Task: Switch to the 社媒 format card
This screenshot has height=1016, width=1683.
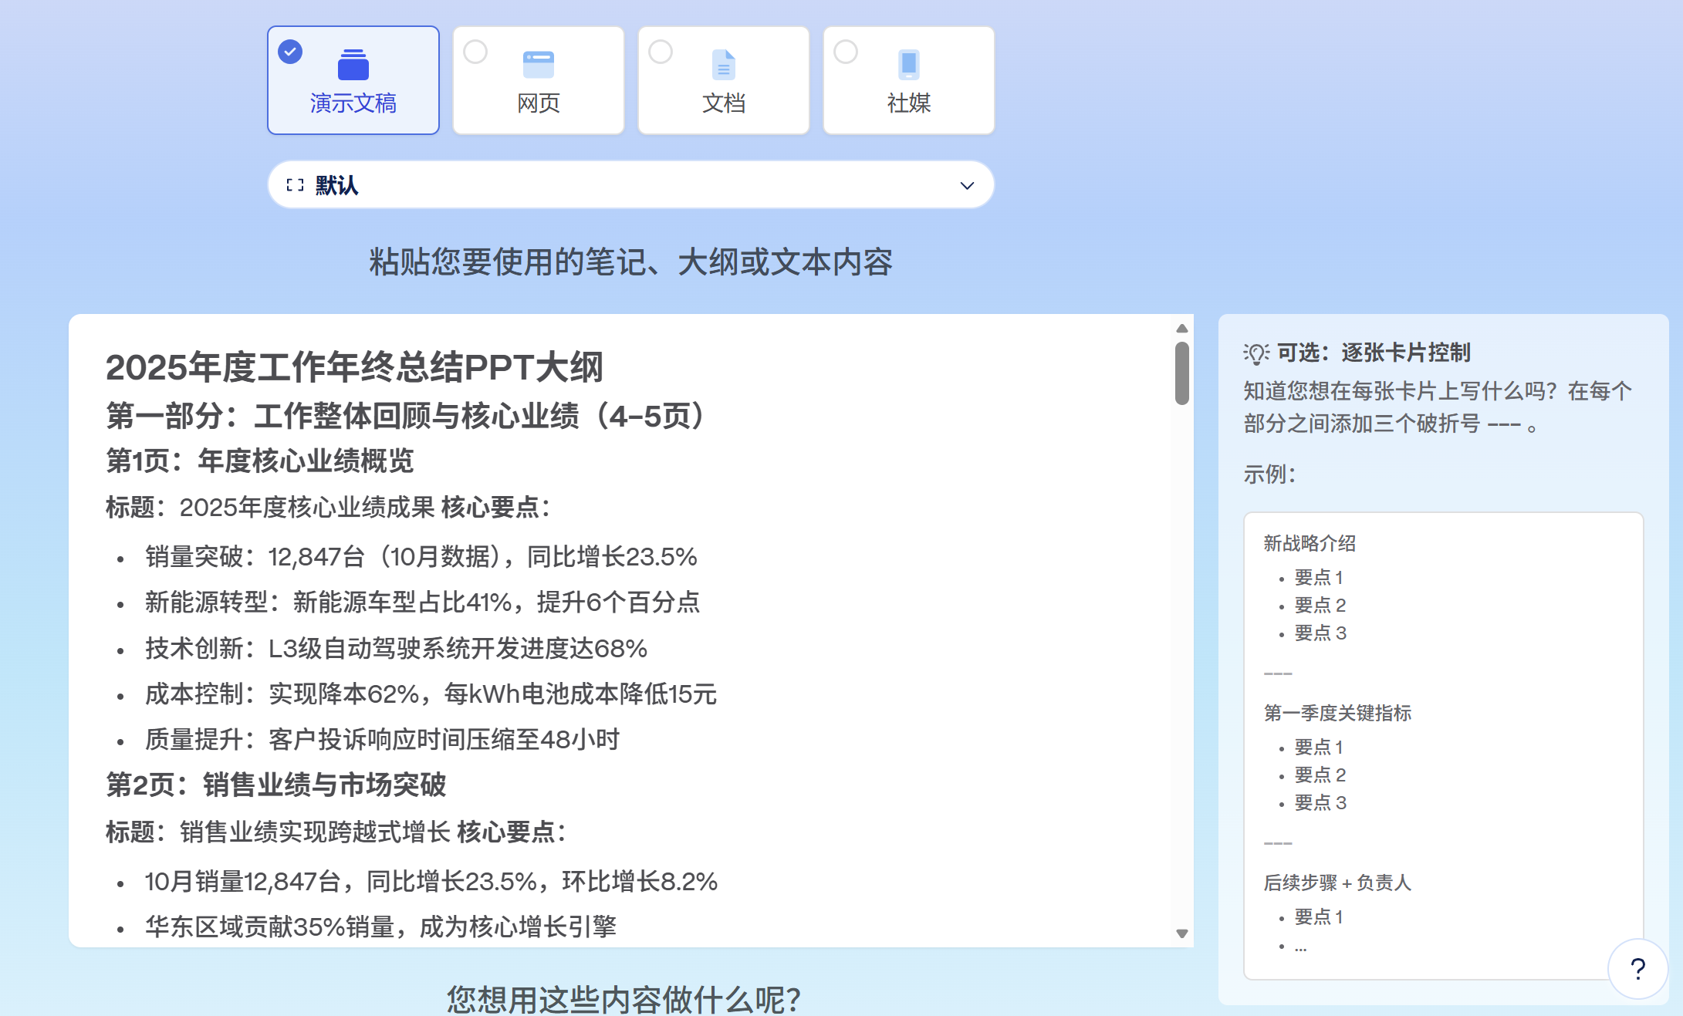Action: (x=907, y=79)
